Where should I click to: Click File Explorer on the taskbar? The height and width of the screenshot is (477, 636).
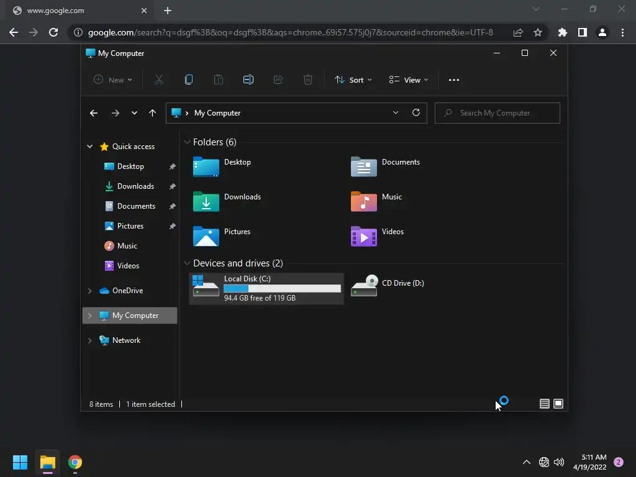click(x=47, y=462)
